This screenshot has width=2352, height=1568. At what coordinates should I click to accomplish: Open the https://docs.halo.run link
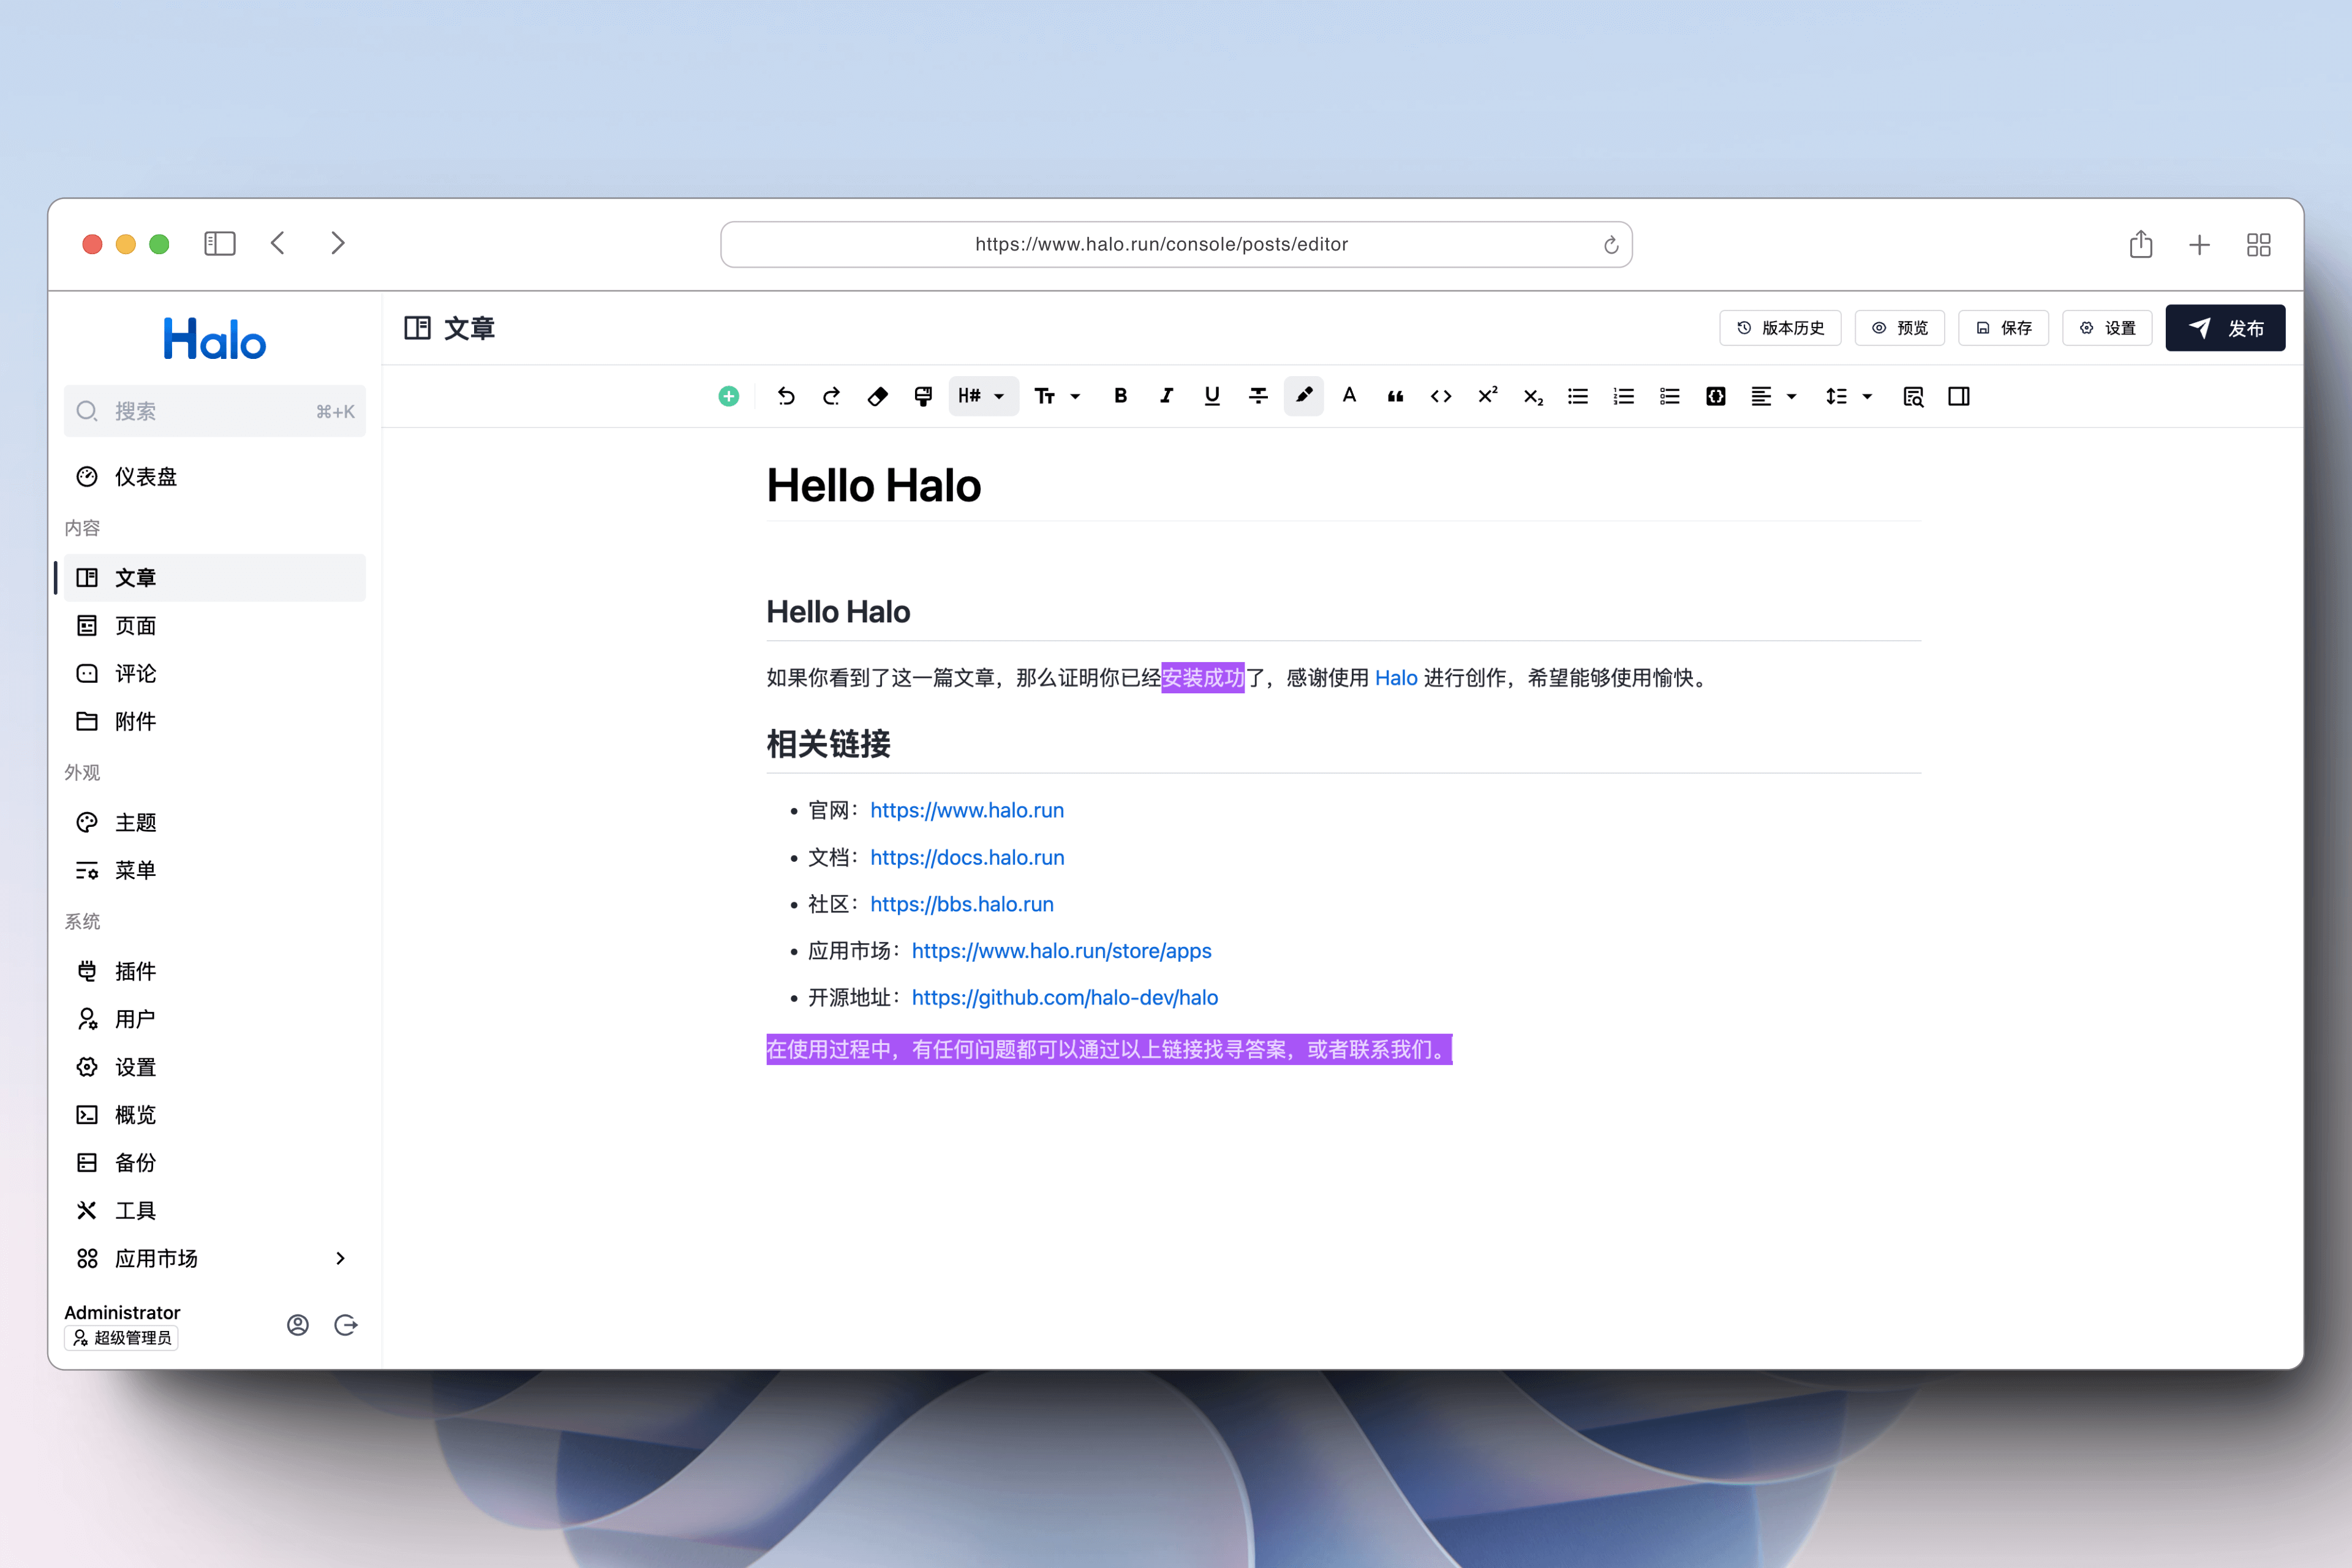pos(967,857)
